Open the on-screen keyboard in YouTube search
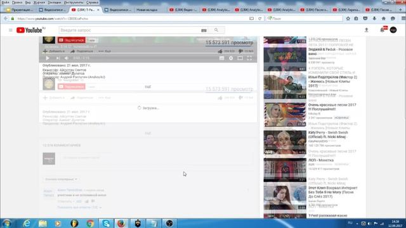 (204, 30)
